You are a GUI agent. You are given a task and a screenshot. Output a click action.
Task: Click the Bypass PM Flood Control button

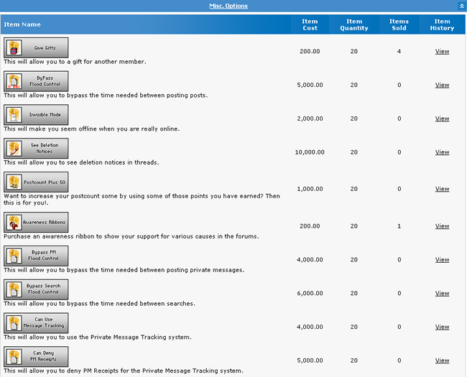coord(36,256)
